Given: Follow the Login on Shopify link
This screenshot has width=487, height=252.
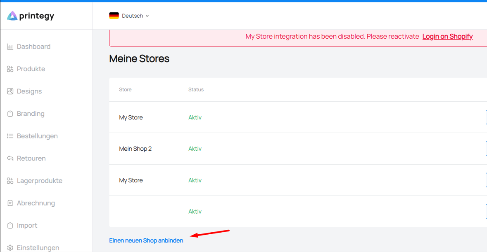Looking at the screenshot, I should [448, 37].
